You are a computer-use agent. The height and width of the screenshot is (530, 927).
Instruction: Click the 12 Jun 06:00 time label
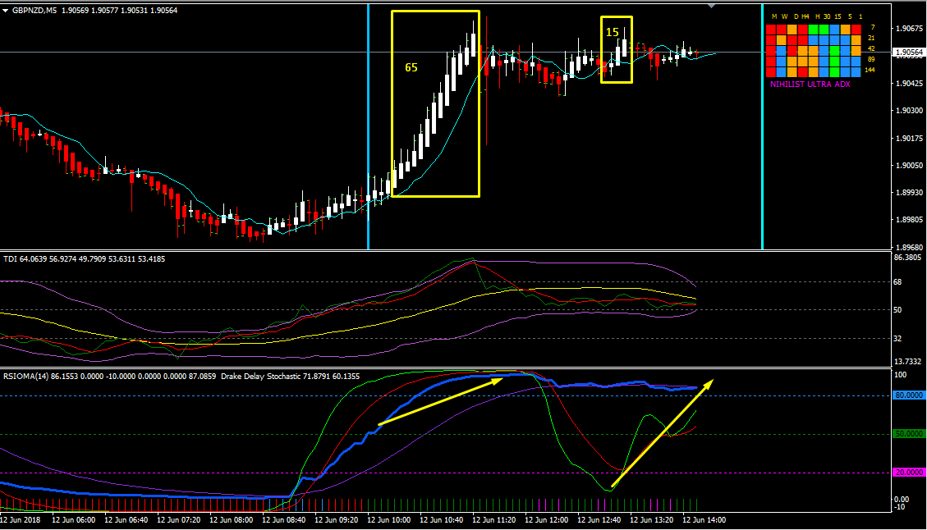point(73,520)
